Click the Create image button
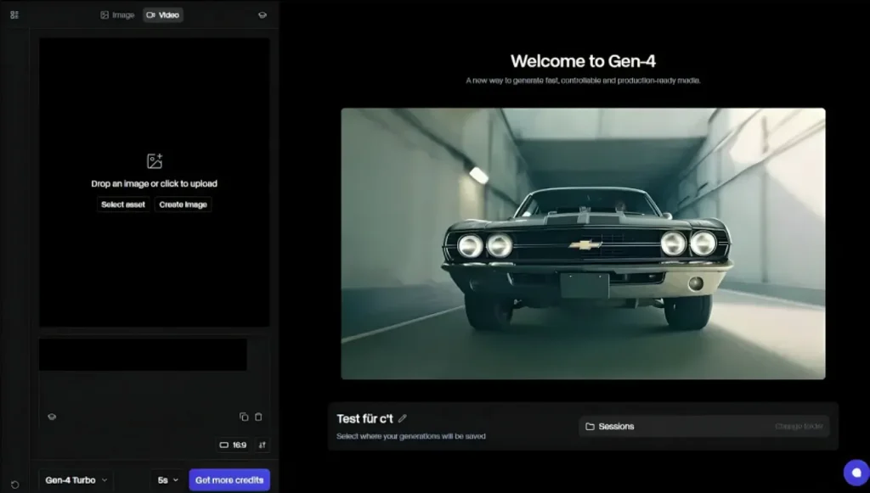The width and height of the screenshot is (870, 493). [x=184, y=204]
